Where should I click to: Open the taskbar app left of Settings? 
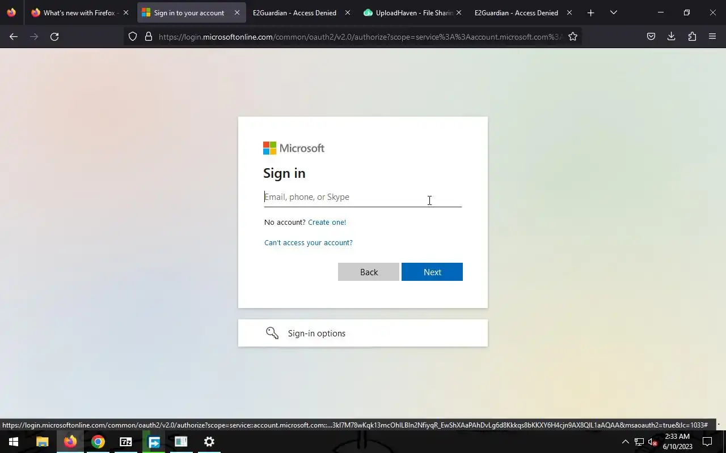point(181,442)
